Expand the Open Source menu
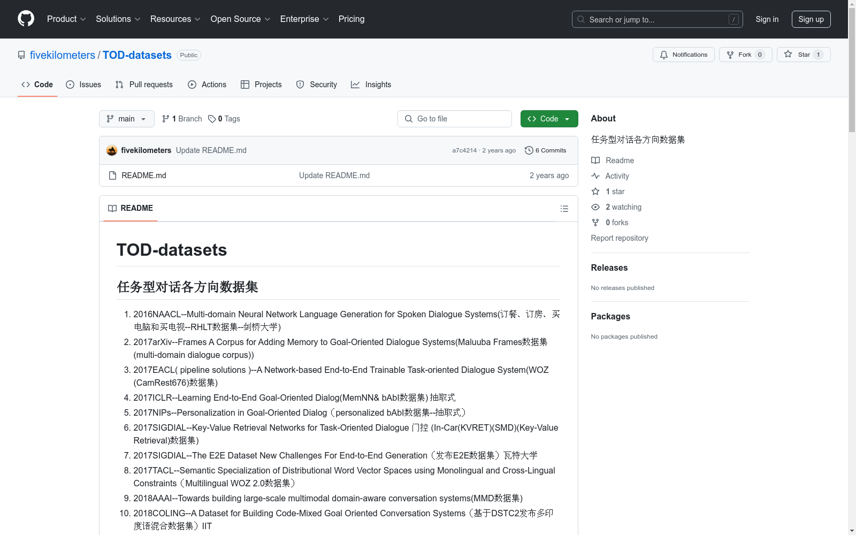This screenshot has height=535, width=856. click(241, 19)
